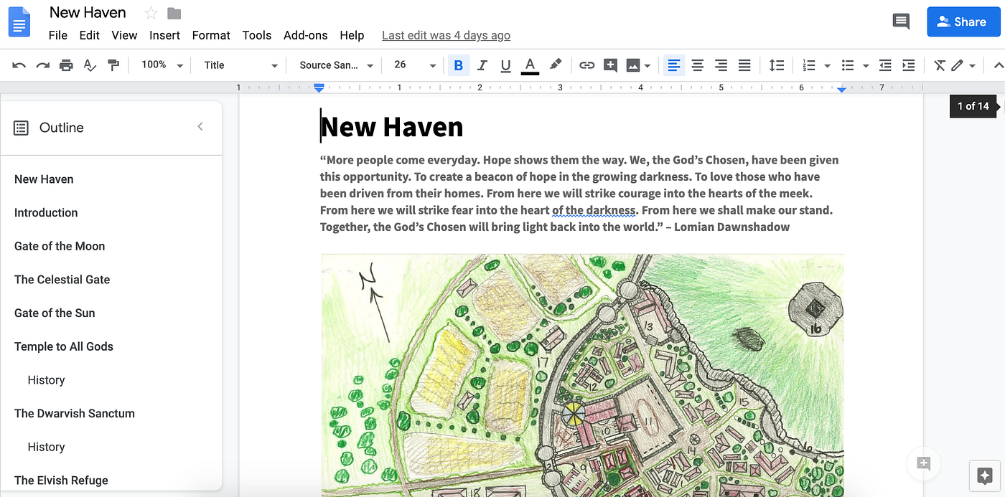Insert an image with the picture icon

coord(632,65)
